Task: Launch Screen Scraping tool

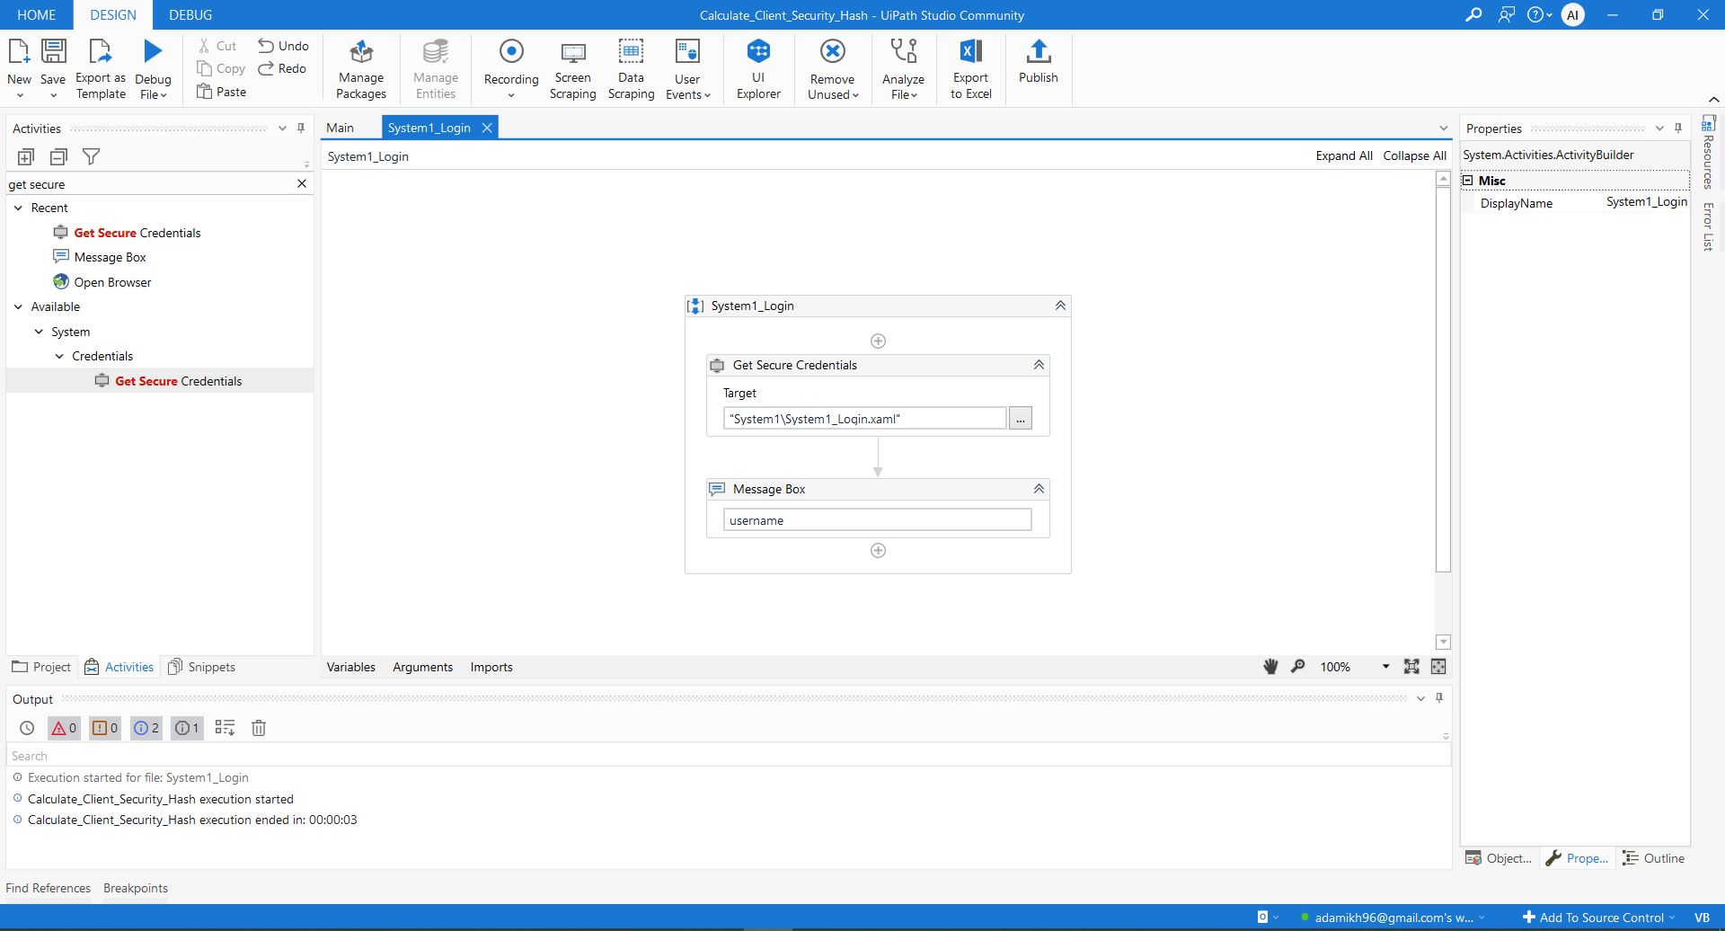Action: 573,68
